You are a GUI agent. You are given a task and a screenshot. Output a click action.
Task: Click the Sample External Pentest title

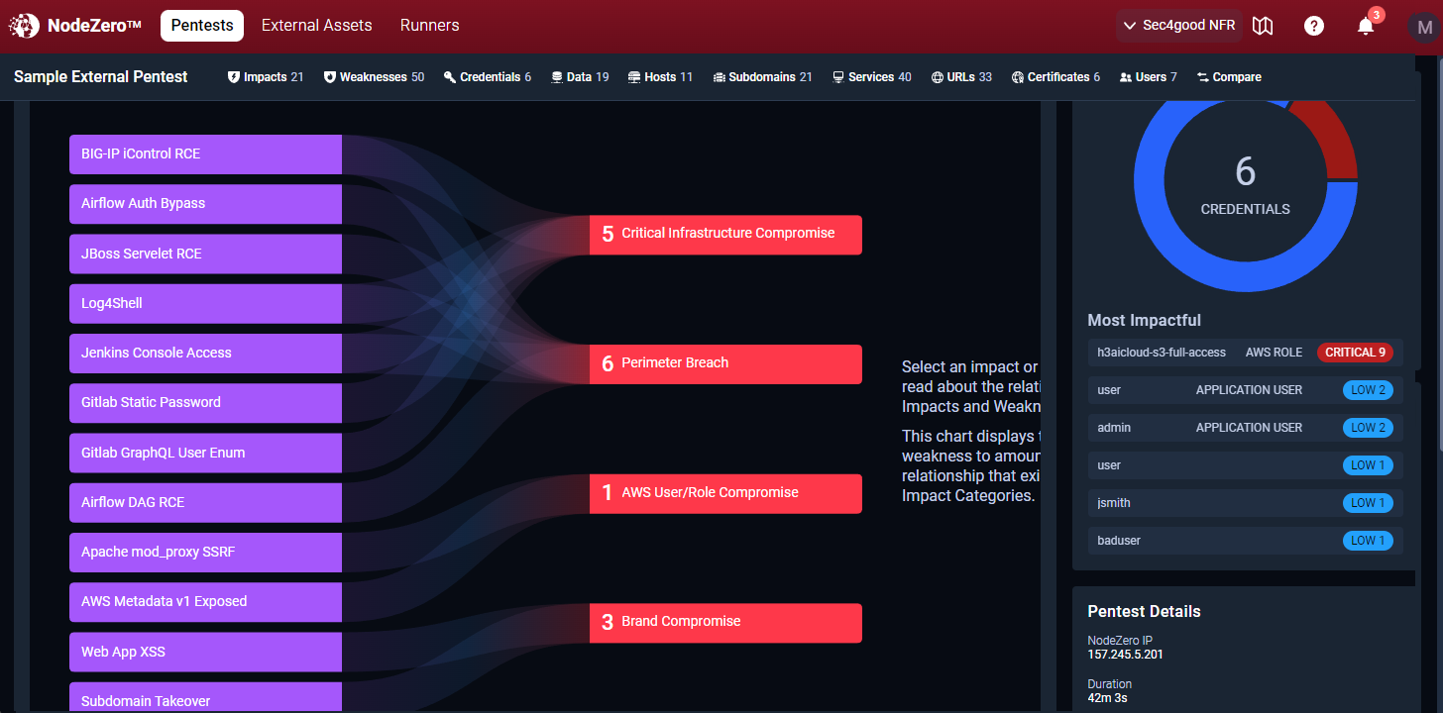[100, 77]
